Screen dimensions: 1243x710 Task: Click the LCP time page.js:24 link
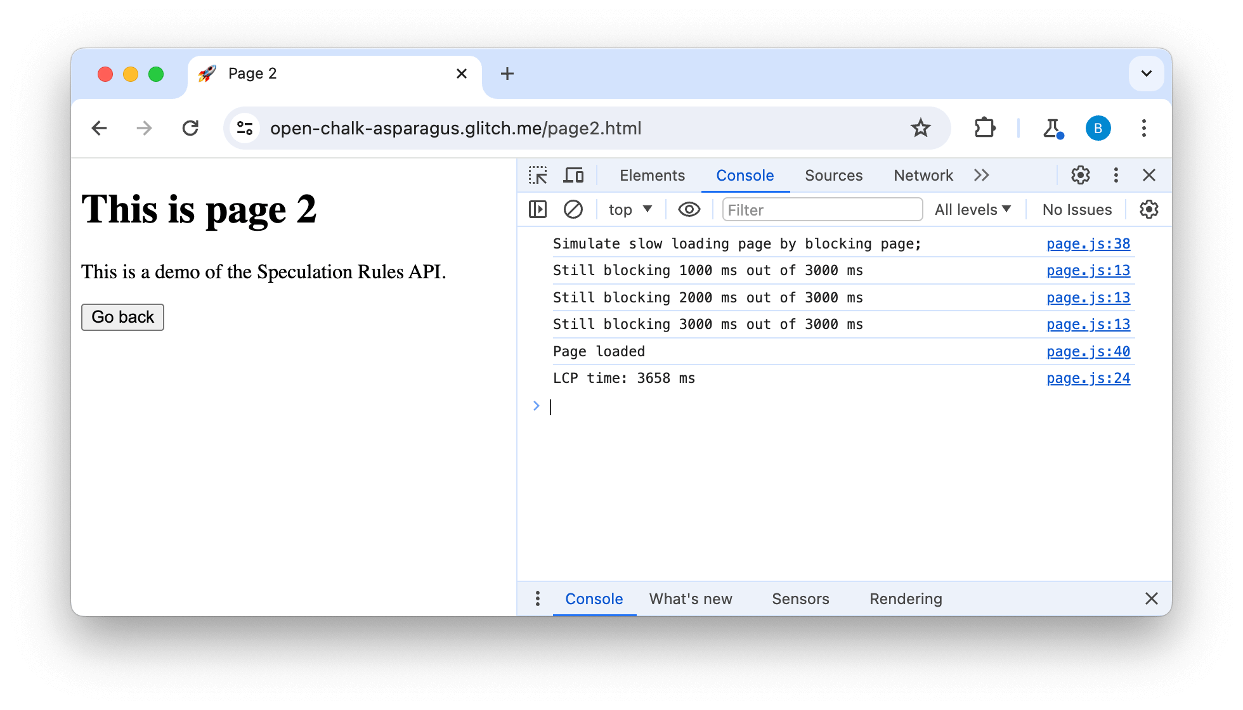1088,377
